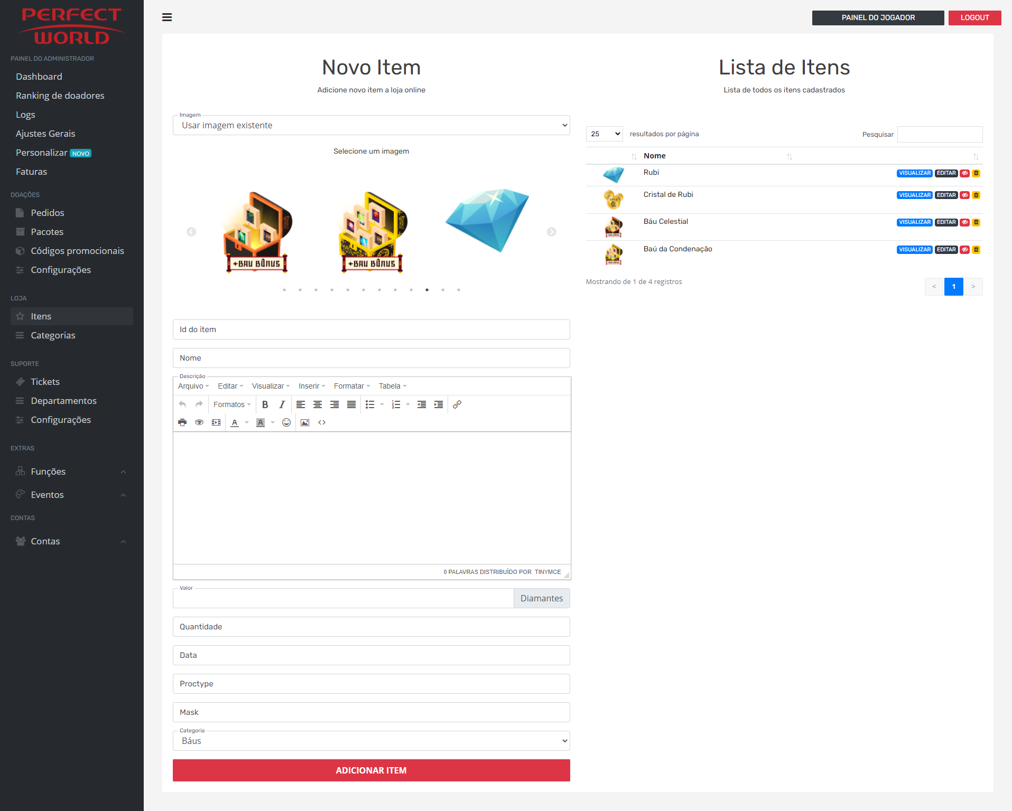This screenshot has width=1012, height=811.
Task: Click the Id do item field
Action: tap(371, 329)
